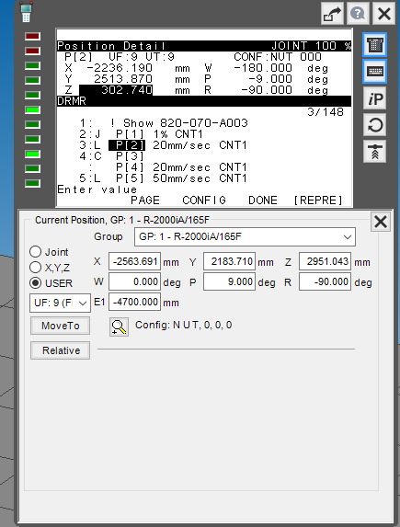Click the X field showing -2563.691
Viewport: 400px width, 527px height.
[x=134, y=261]
